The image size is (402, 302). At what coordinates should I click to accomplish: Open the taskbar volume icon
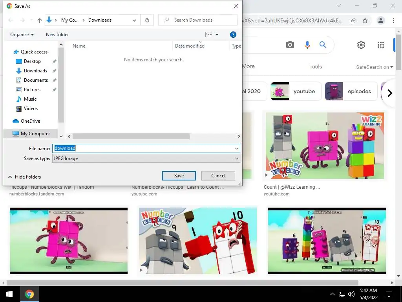coord(351,294)
